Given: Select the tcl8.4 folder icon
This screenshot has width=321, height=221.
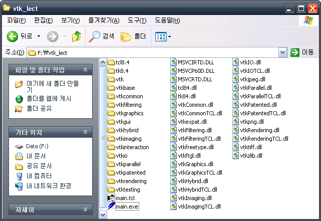Looking at the screenshot, I should pyautogui.click(x=111, y=62).
